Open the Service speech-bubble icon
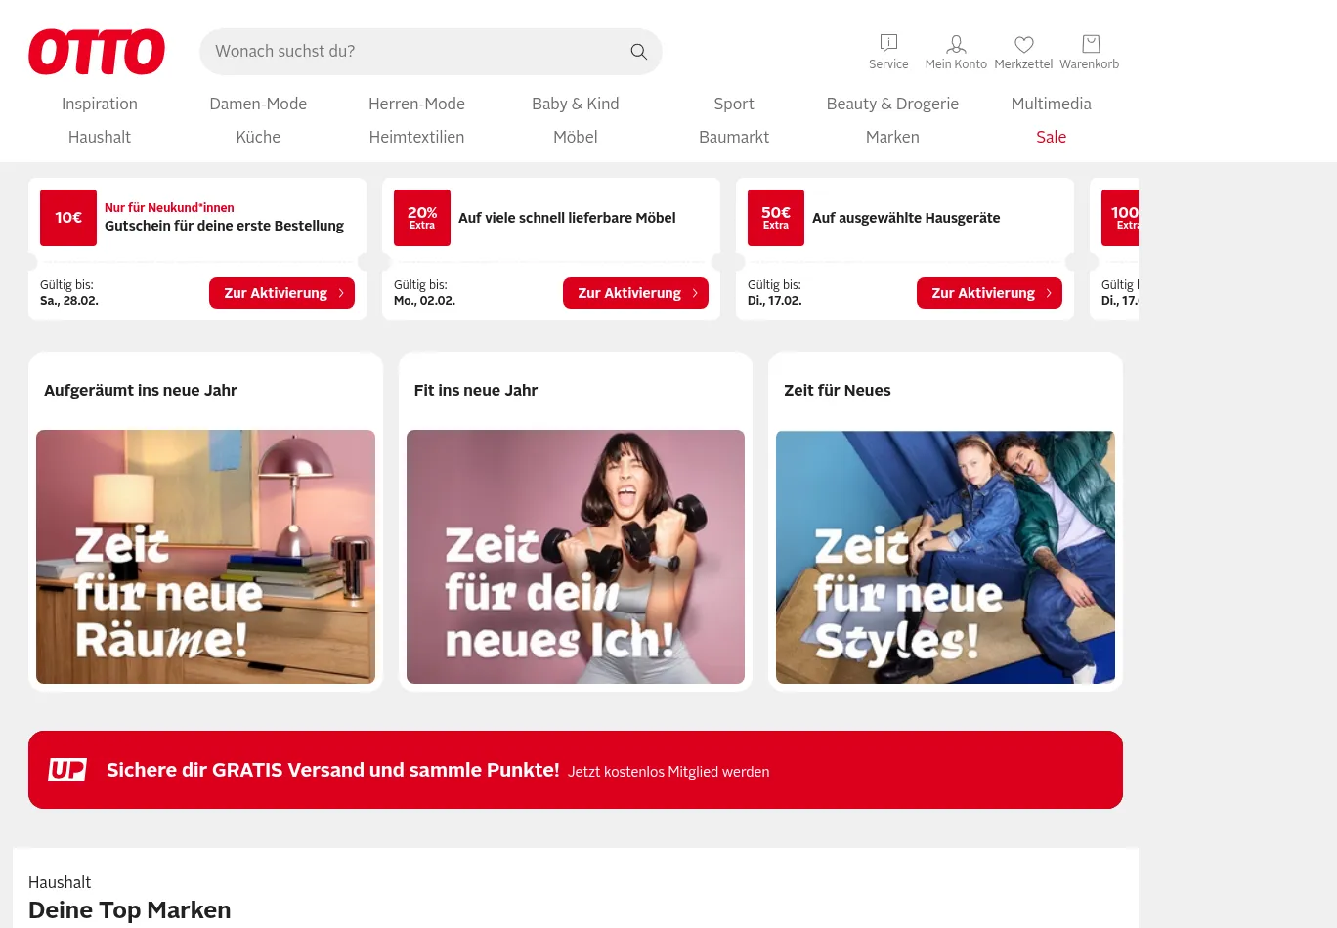Screen dimensions: 1337x928 tap(888, 43)
